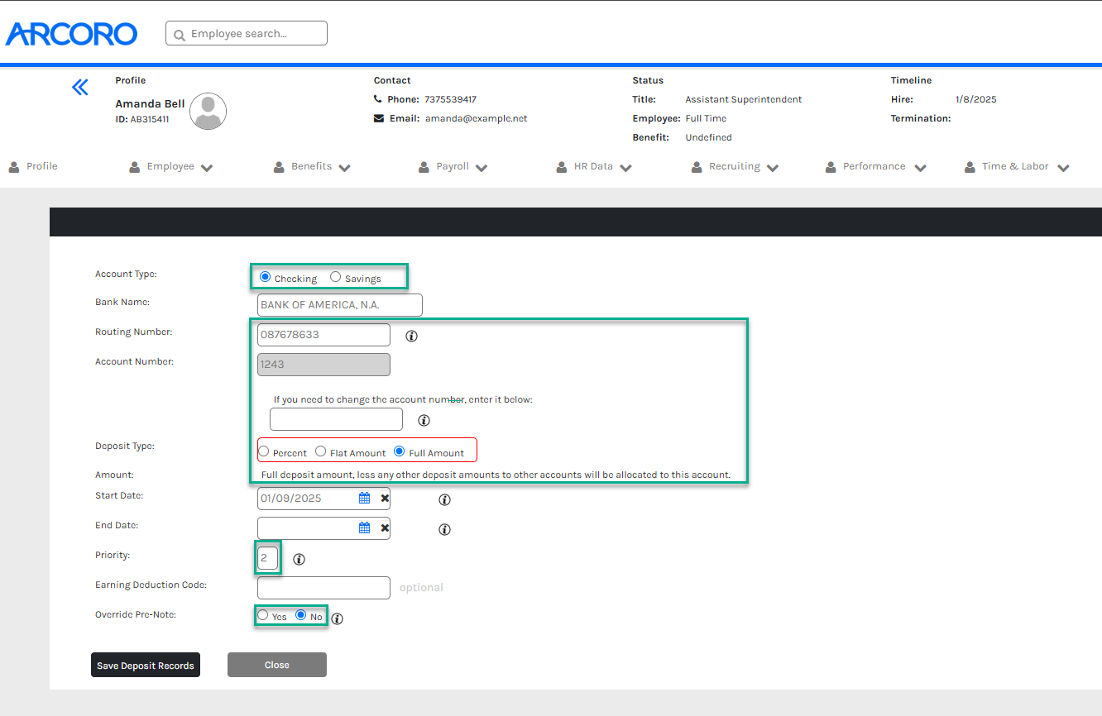Click Amanda Bell's avatar picture
Screen dimensions: 1102x716
(208, 111)
